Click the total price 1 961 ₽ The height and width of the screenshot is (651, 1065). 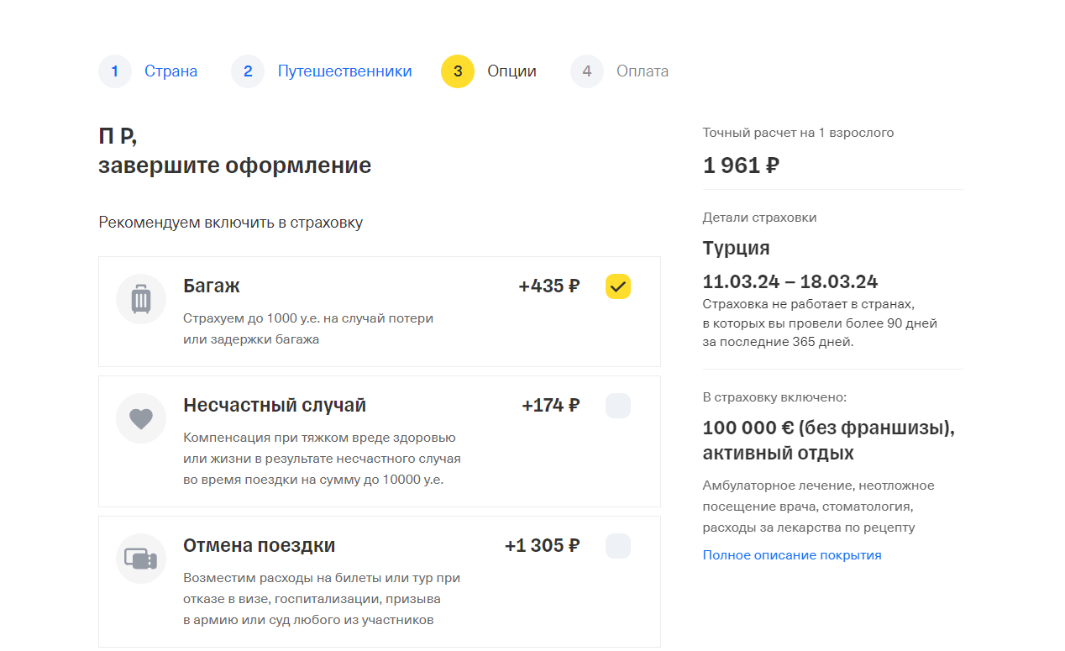741,165
